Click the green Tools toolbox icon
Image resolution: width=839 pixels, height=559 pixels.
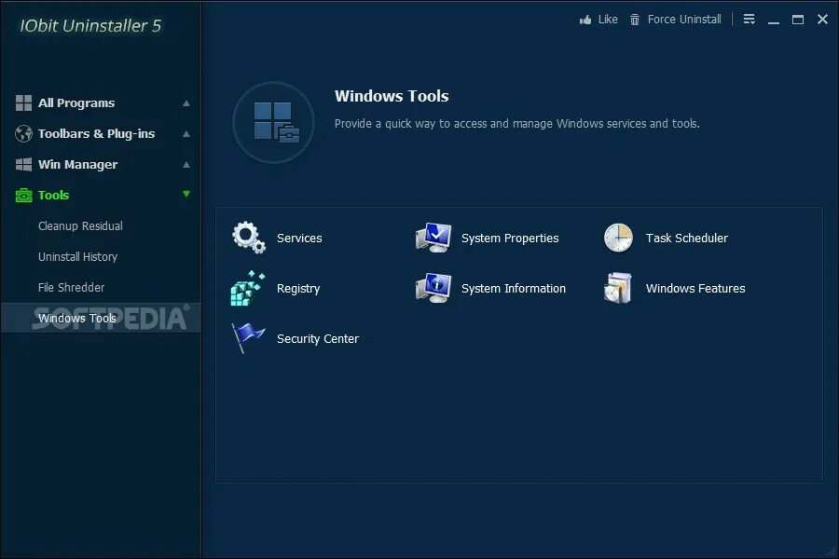point(23,196)
